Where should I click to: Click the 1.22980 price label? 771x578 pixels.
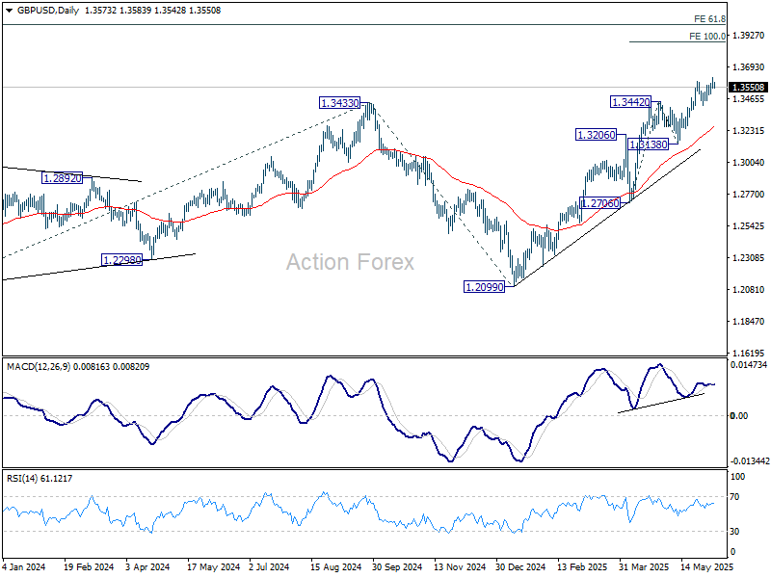pos(122,260)
